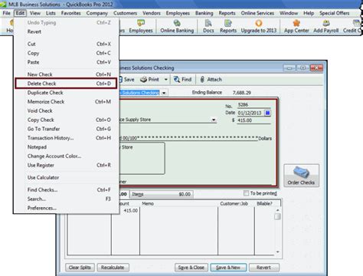
Task: Expand the payee name dropdown
Action: point(214,120)
